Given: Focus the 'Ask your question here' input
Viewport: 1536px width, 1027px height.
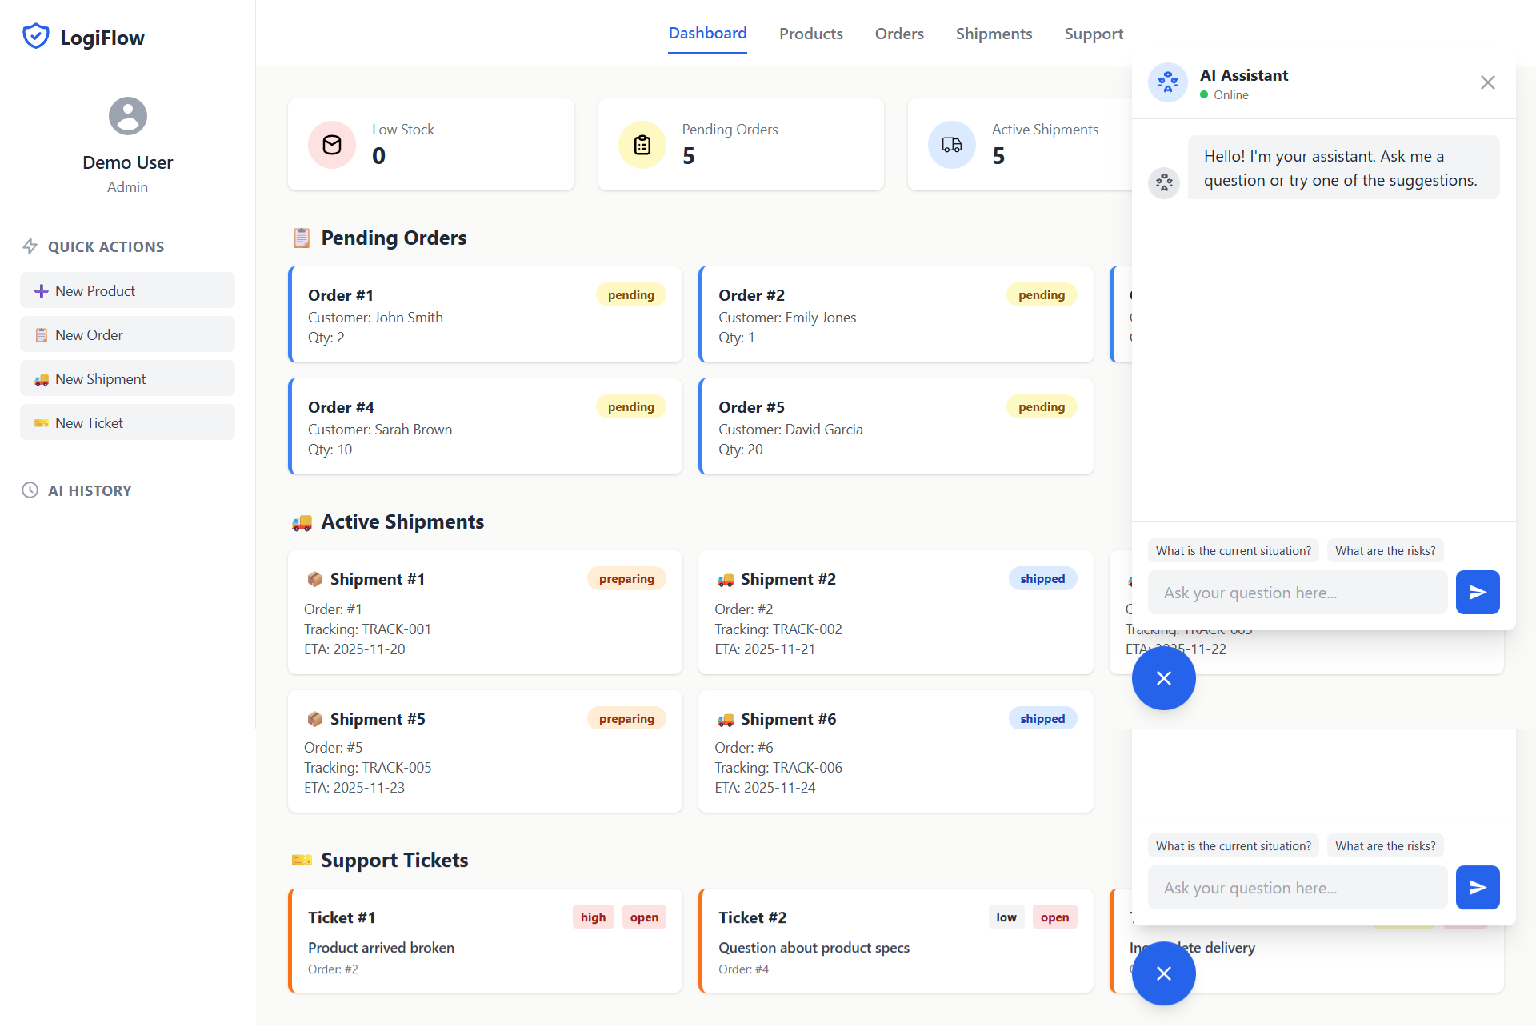Looking at the screenshot, I should [1297, 593].
